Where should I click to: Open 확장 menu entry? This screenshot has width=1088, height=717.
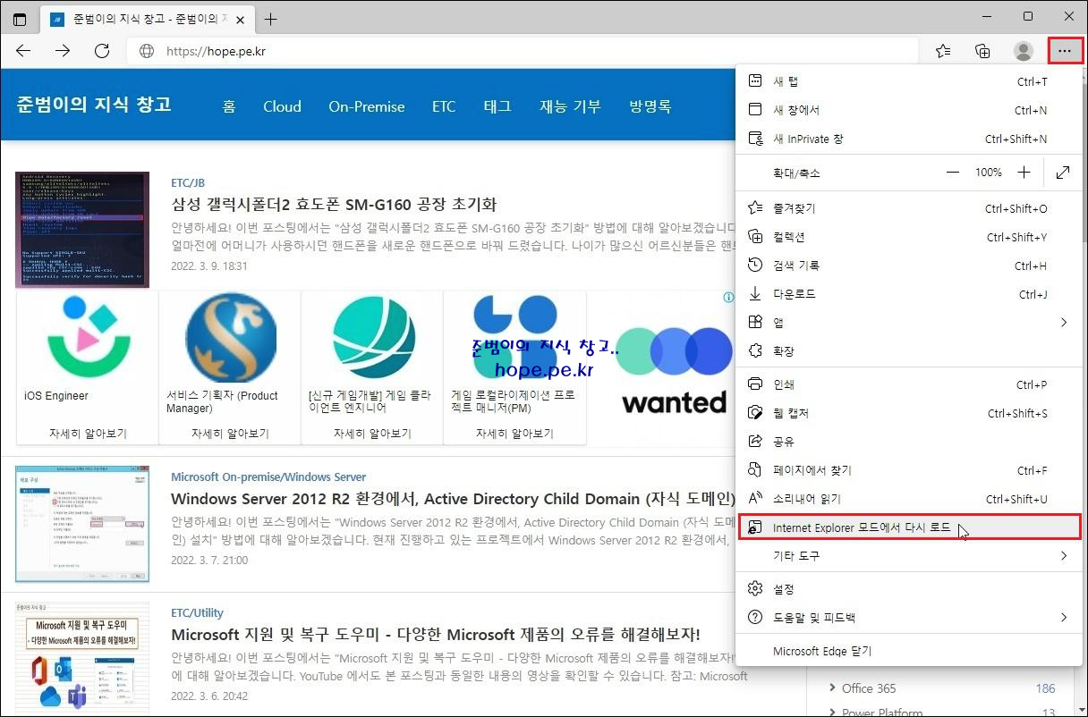pos(908,351)
